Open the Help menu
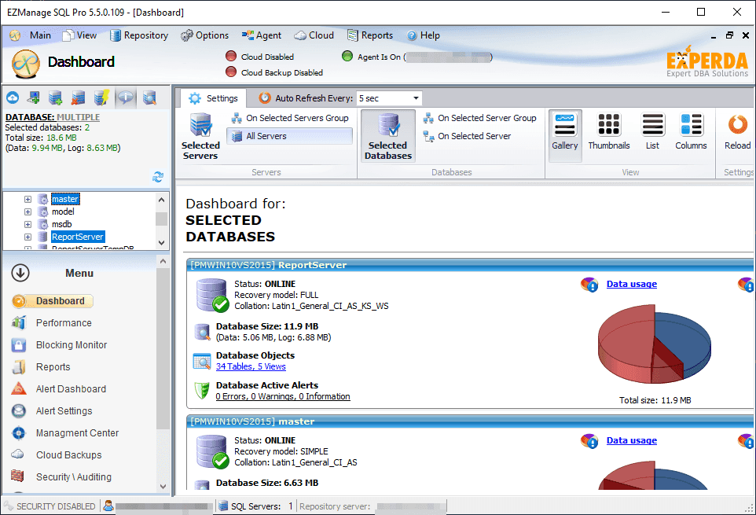This screenshot has height=515, width=756. (424, 35)
